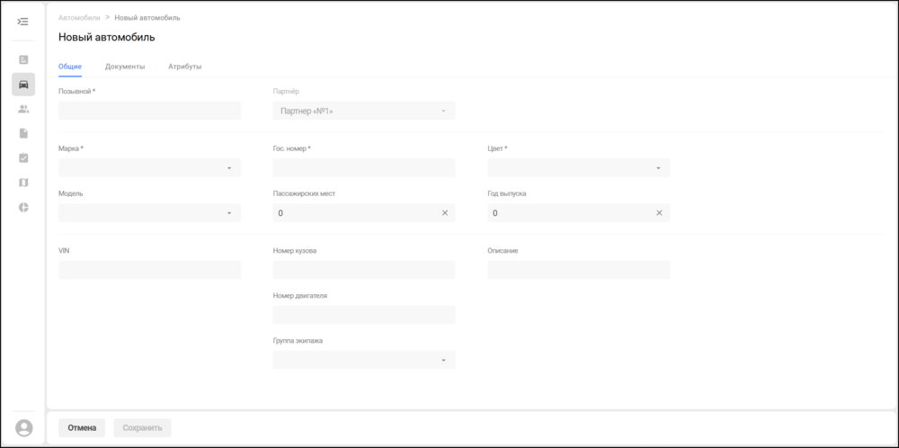This screenshot has height=448, width=899.
Task: Click the Новый автомобиль page heading
Action: (x=107, y=38)
